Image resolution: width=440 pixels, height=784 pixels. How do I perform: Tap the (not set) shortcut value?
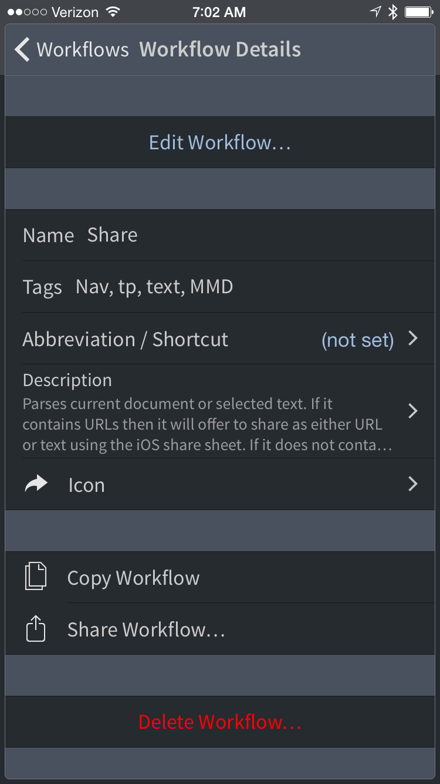358,340
